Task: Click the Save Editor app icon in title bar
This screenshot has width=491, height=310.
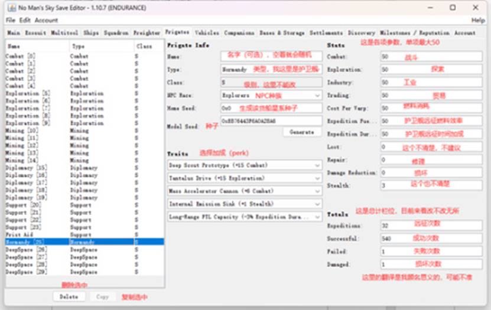Action: [12, 8]
